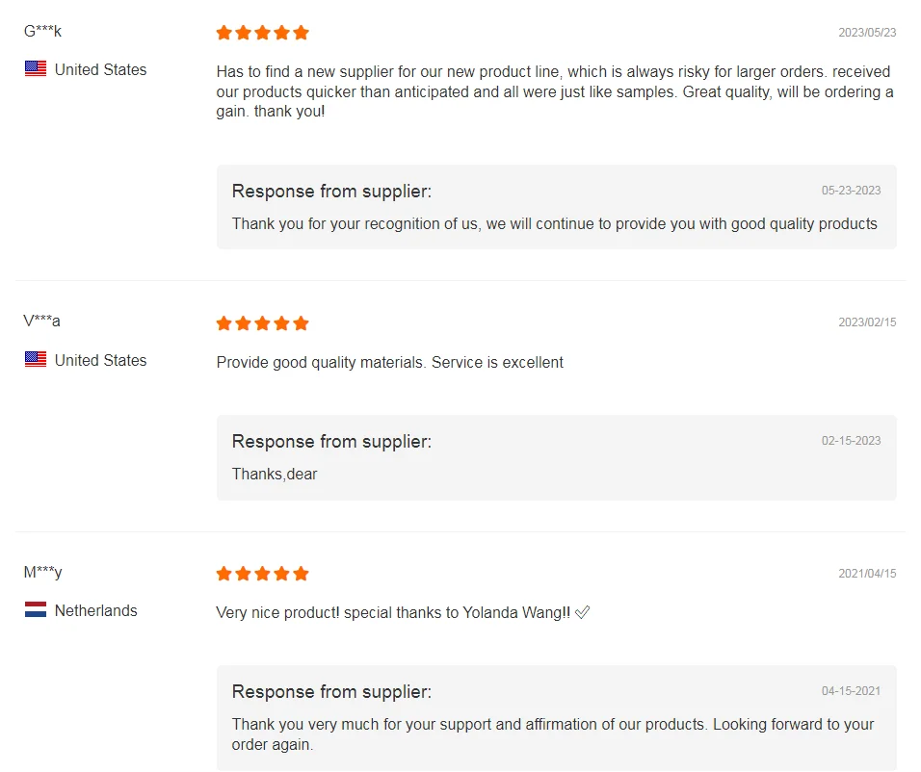Click the five-star rating on G***k's review
The height and width of the screenshot is (772, 921).
(262, 33)
